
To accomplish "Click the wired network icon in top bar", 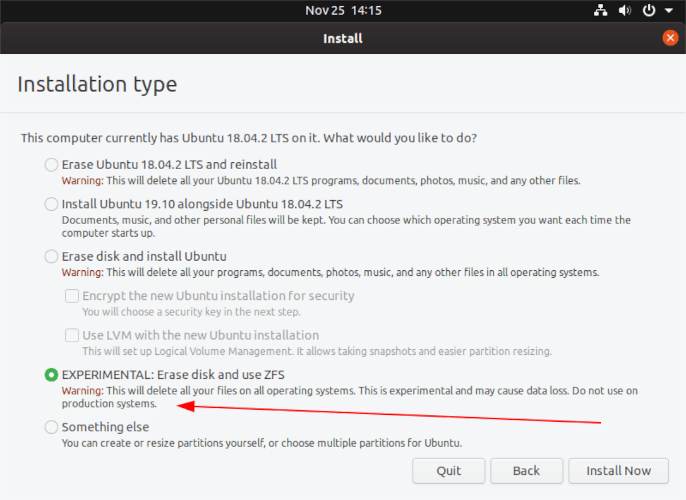I will [x=600, y=10].
